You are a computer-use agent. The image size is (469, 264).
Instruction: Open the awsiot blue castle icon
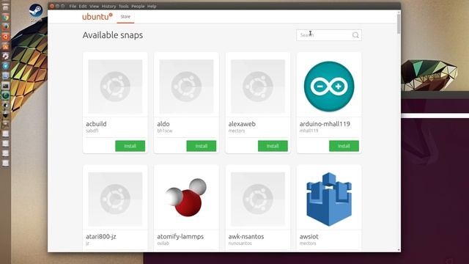click(x=329, y=199)
